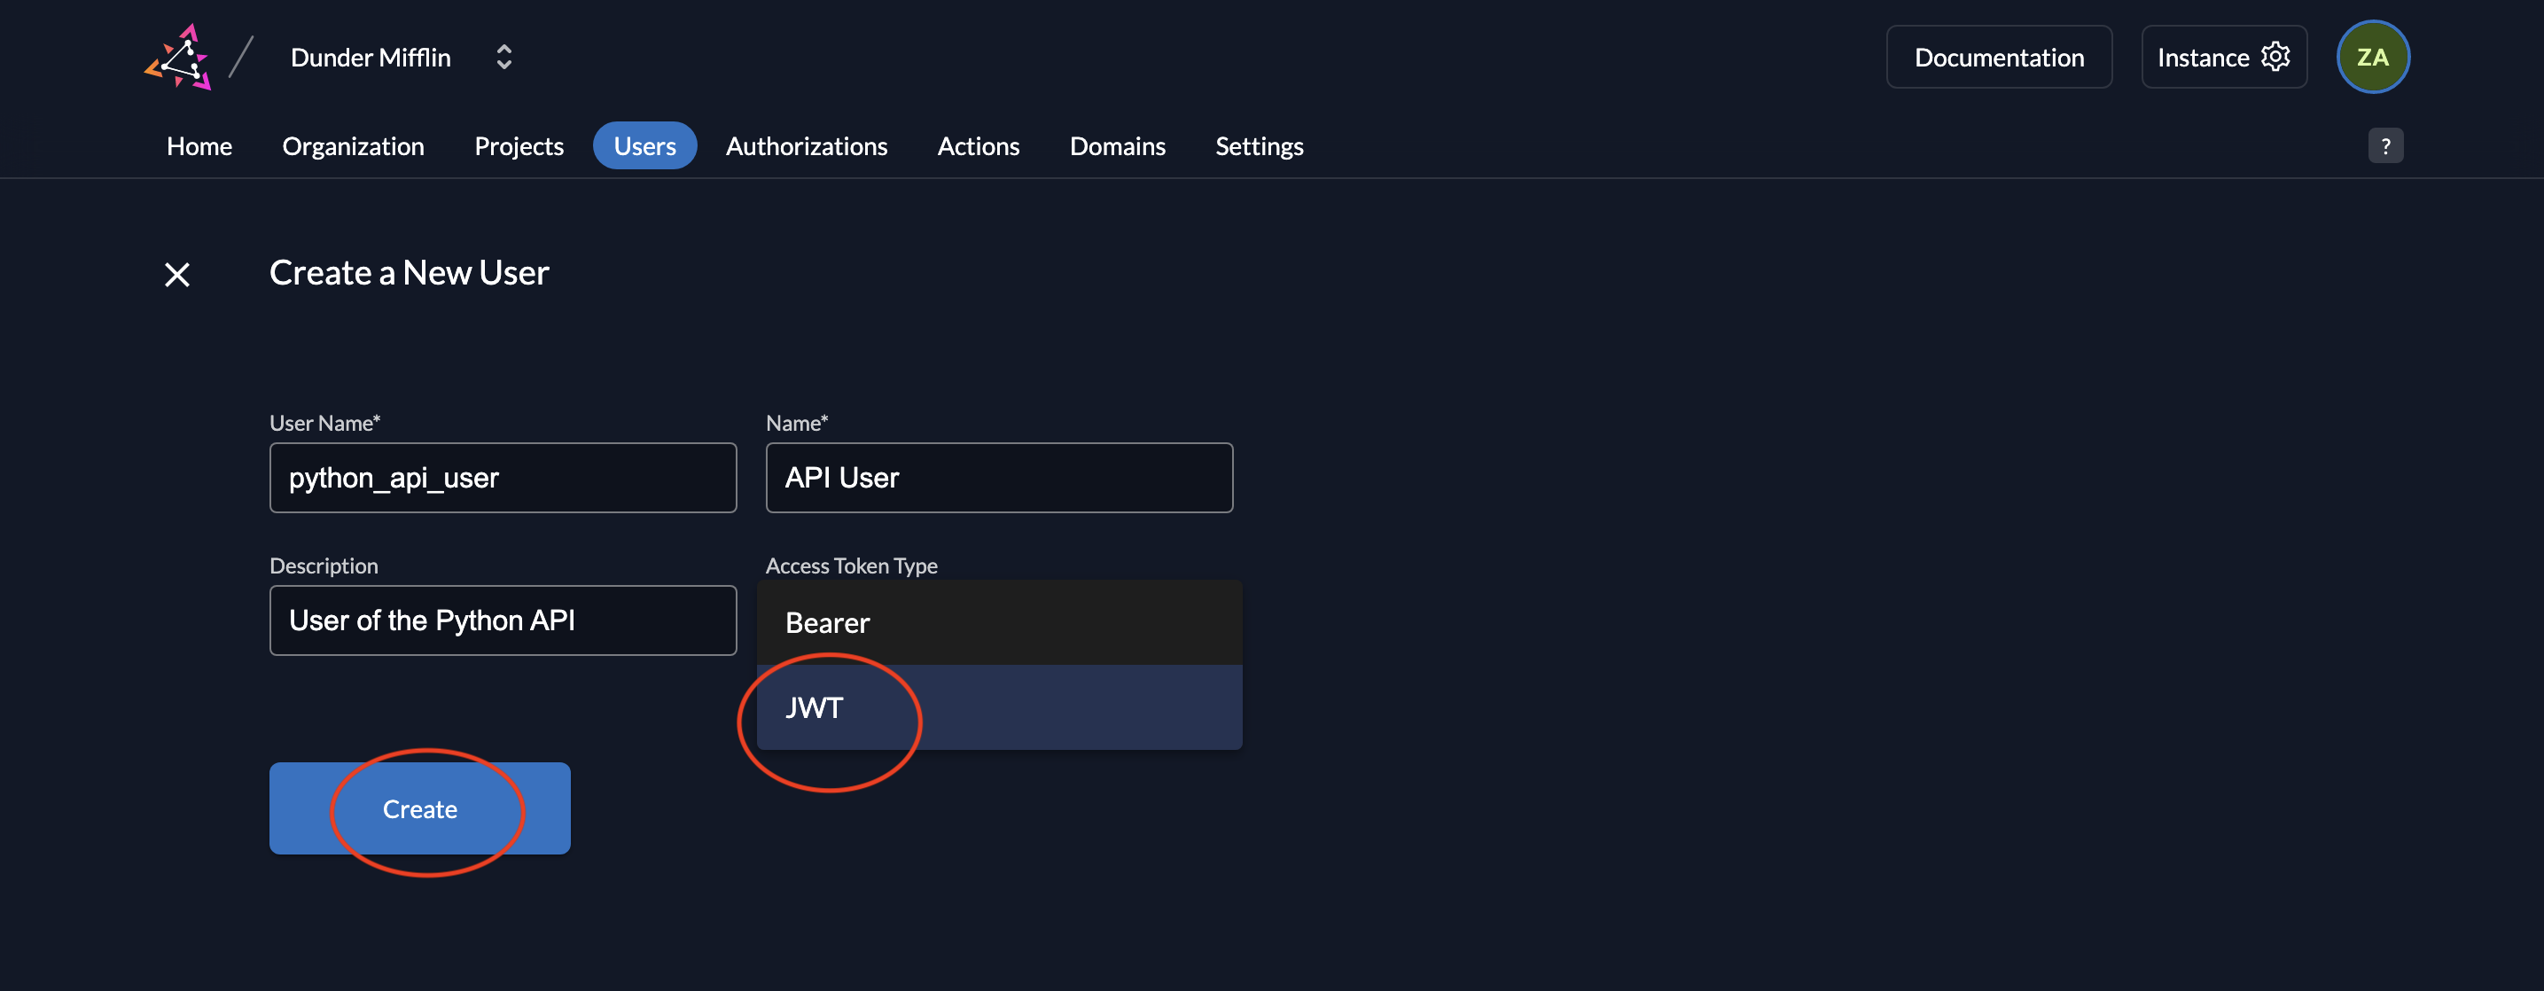Click the Organization navigation item
This screenshot has width=2544, height=991.
coord(352,144)
